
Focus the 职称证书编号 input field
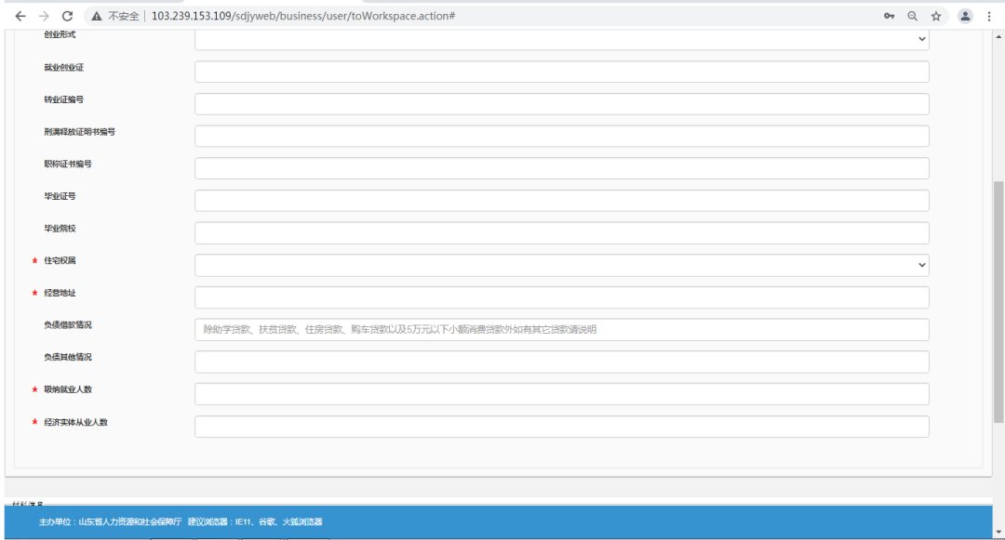tap(561, 168)
